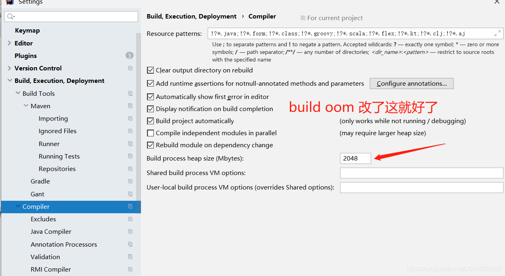505x276 pixels.
Task: Select the Java Compiler settings item
Action: pyautogui.click(x=51, y=232)
